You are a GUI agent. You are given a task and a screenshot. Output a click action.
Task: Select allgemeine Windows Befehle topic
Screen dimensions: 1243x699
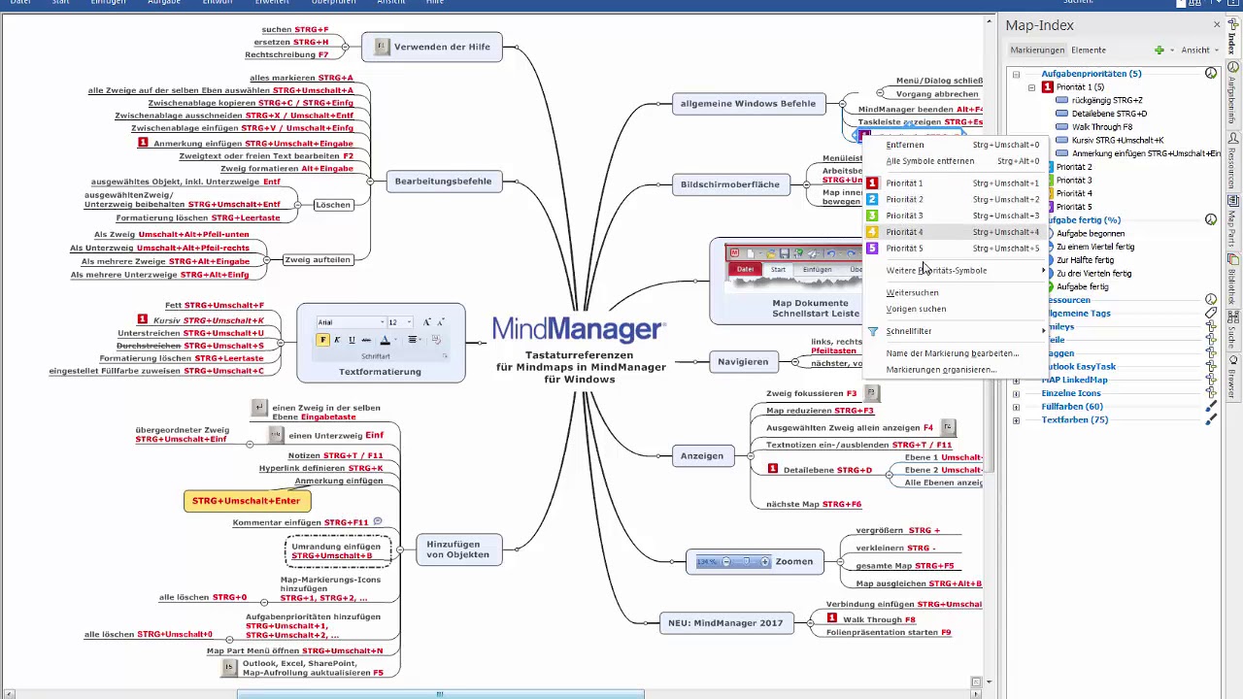(749, 103)
